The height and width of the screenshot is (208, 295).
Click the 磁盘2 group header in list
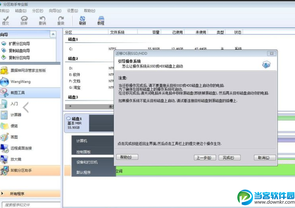tap(73, 58)
